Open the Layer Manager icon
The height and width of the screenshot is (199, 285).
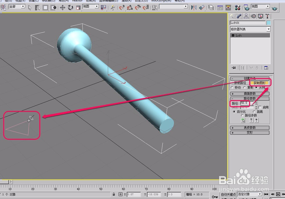(x=211, y=8)
